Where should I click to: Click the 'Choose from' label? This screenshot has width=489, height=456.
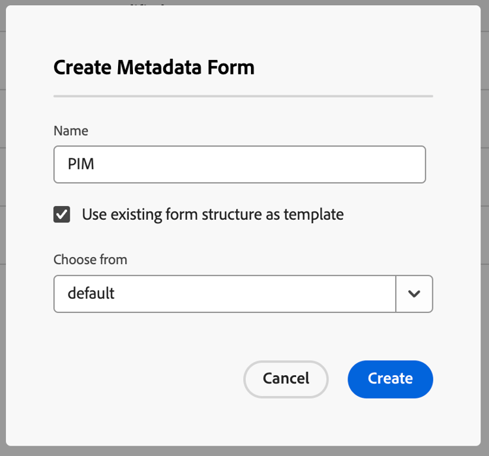90,260
